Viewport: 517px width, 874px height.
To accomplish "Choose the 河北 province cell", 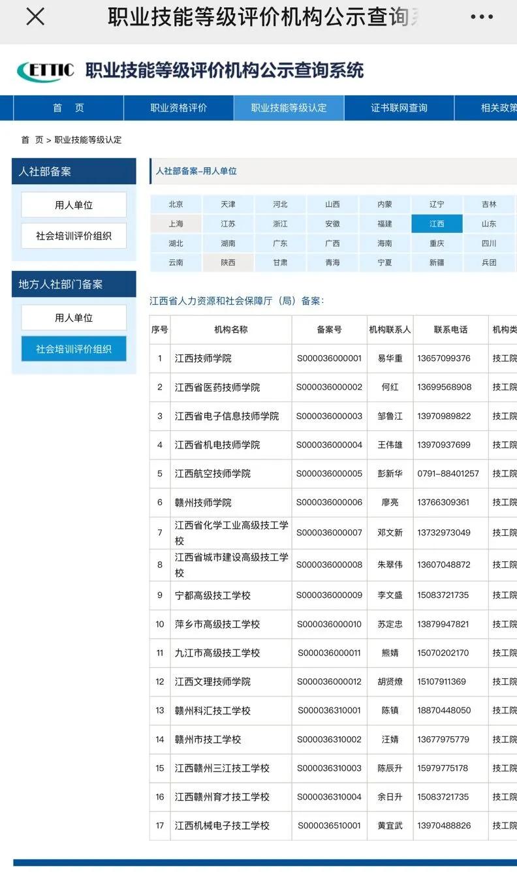I will point(281,204).
